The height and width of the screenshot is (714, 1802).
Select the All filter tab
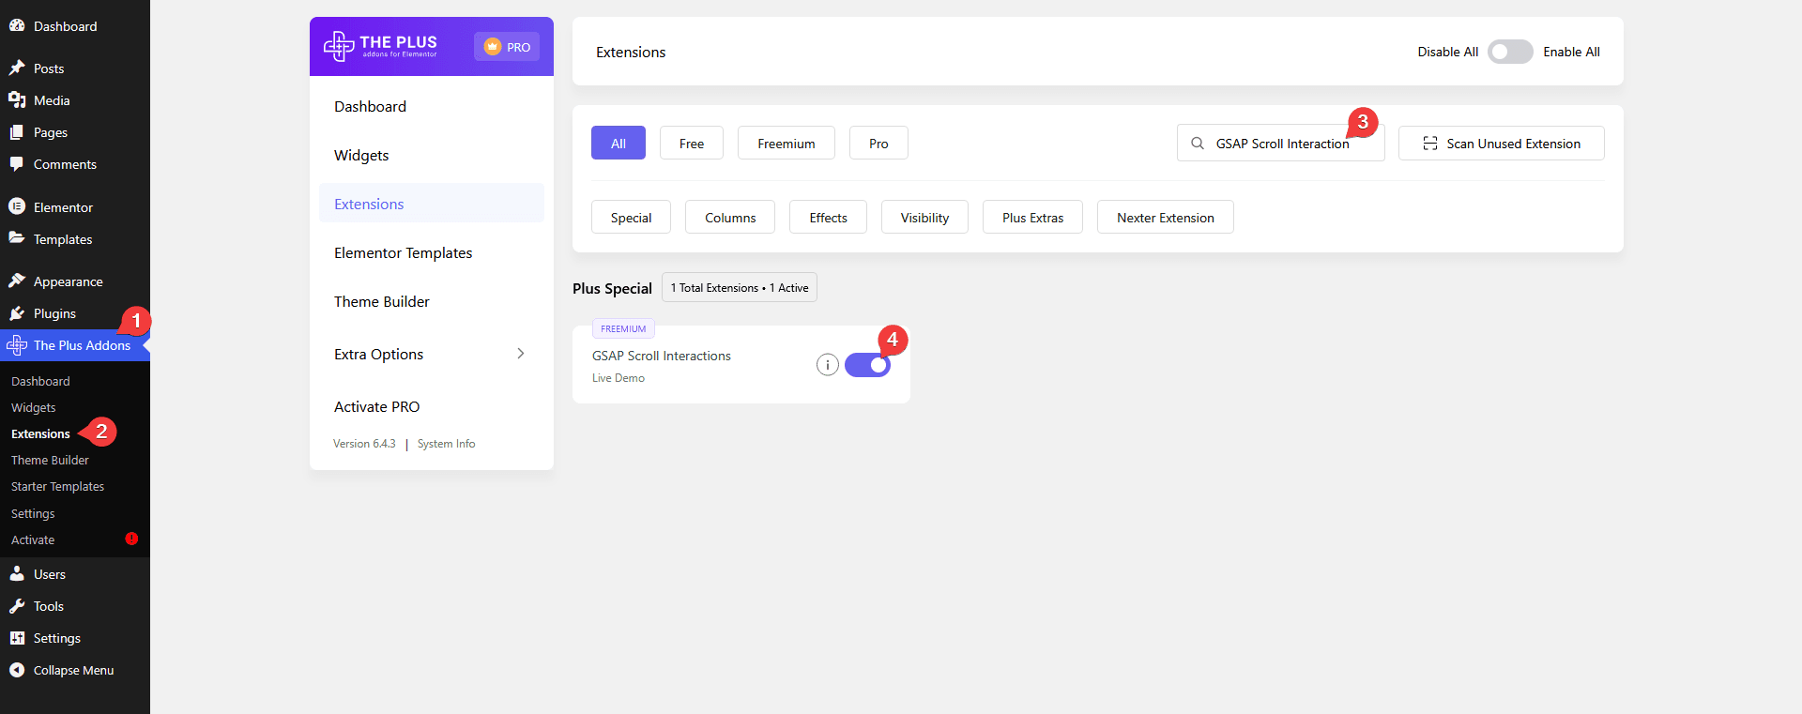click(618, 143)
